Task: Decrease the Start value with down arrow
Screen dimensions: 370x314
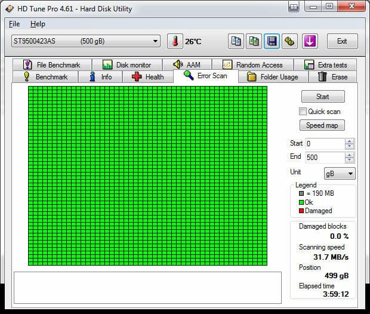Action: (349, 146)
